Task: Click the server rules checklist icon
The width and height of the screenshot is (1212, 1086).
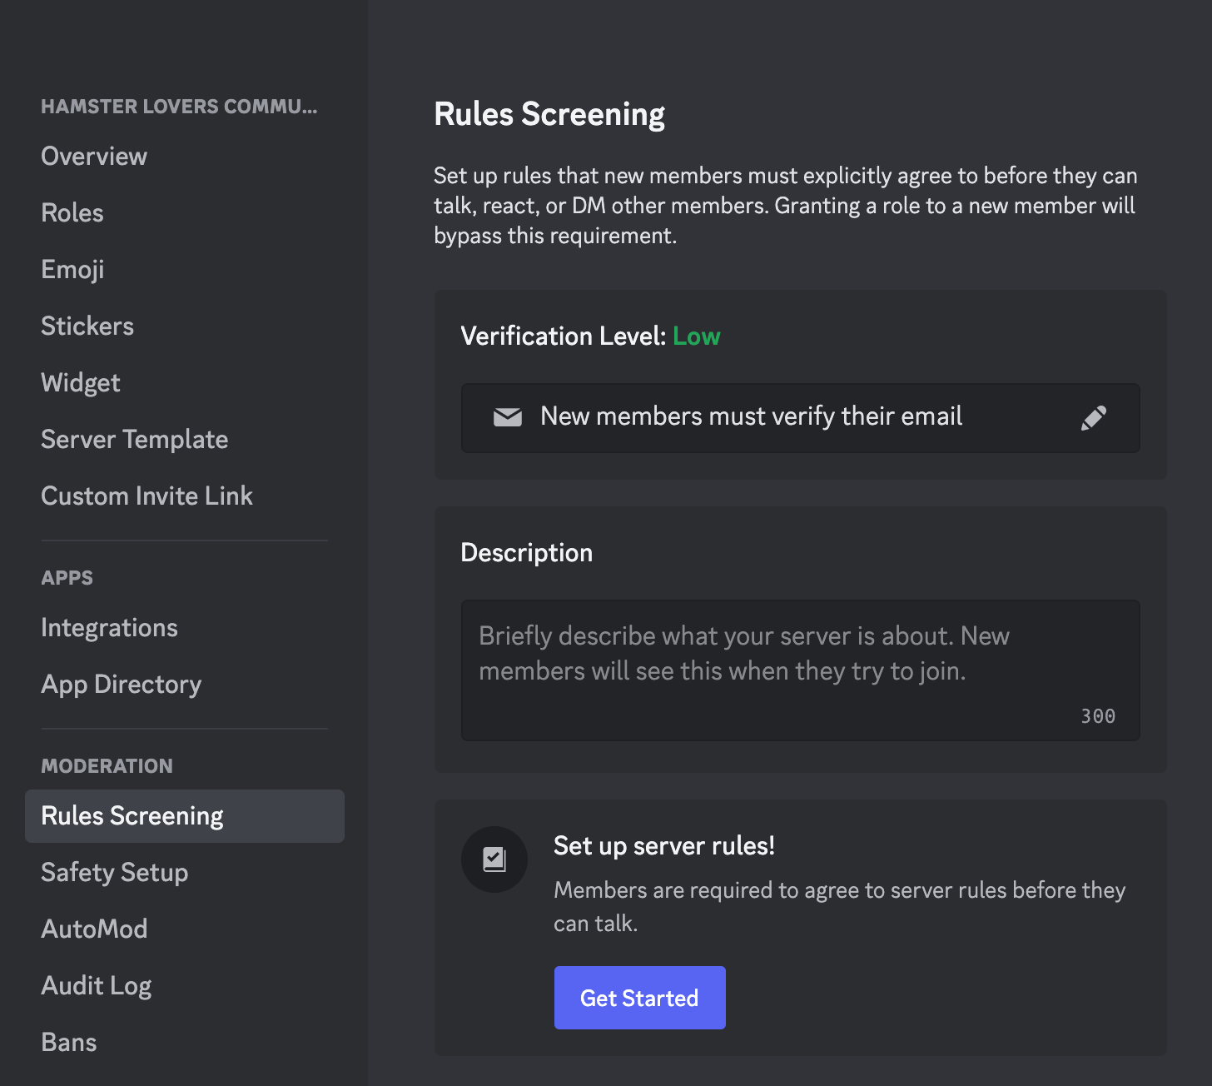Action: [x=494, y=859]
